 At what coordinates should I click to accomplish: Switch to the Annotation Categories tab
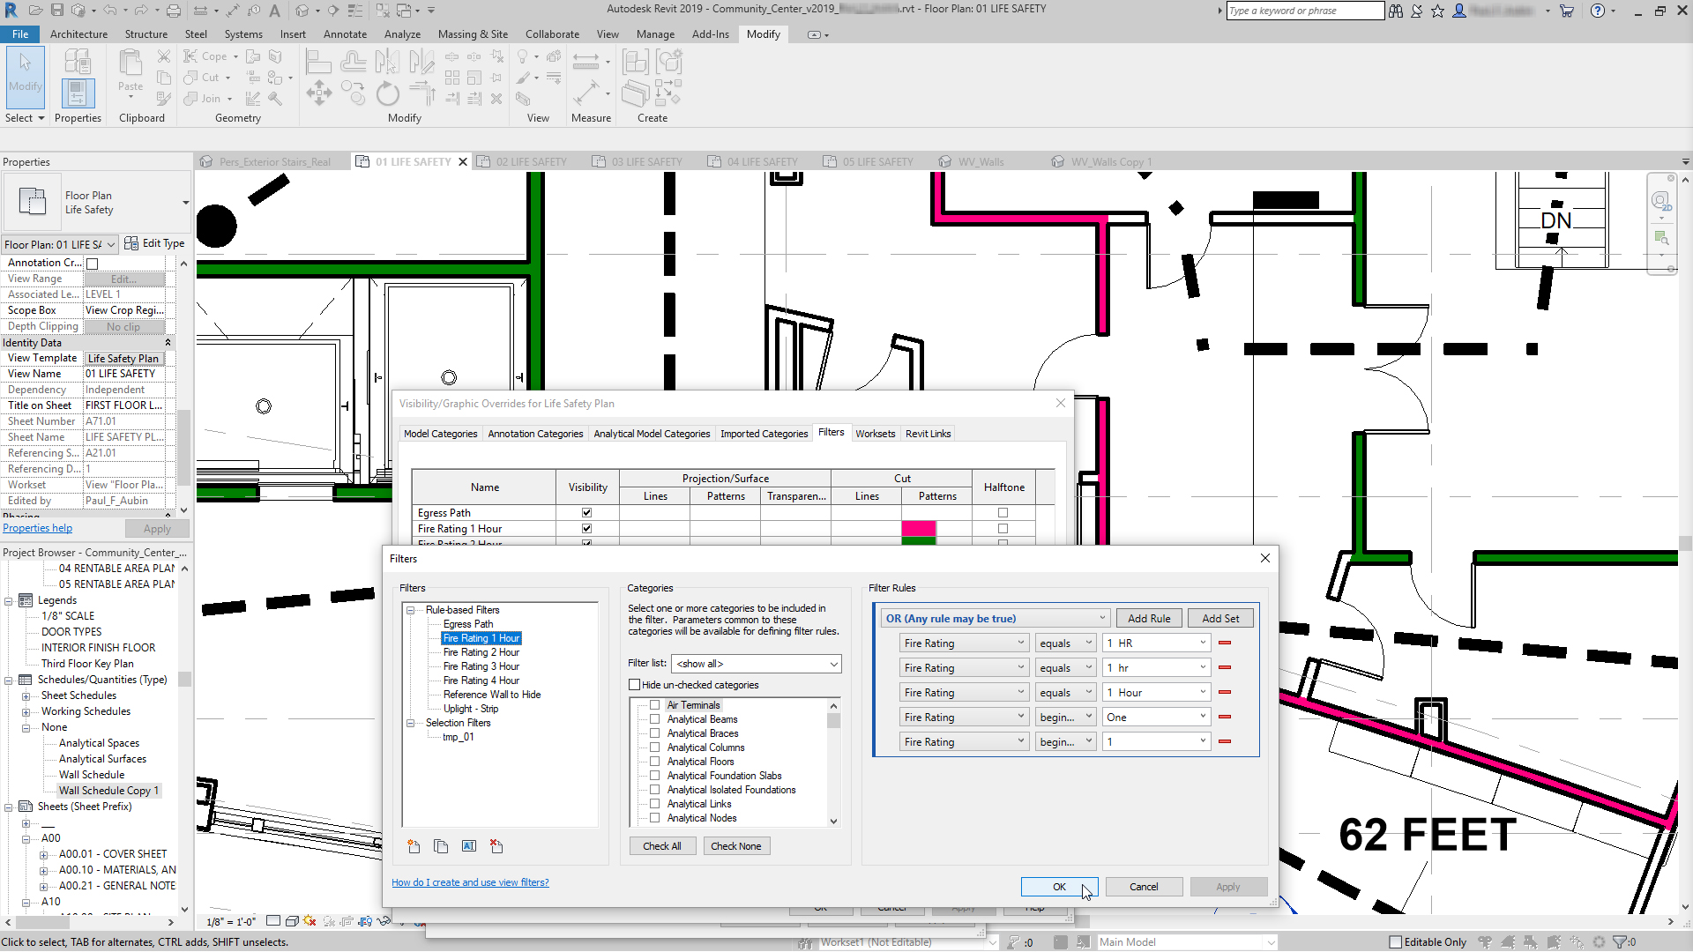pos(535,433)
